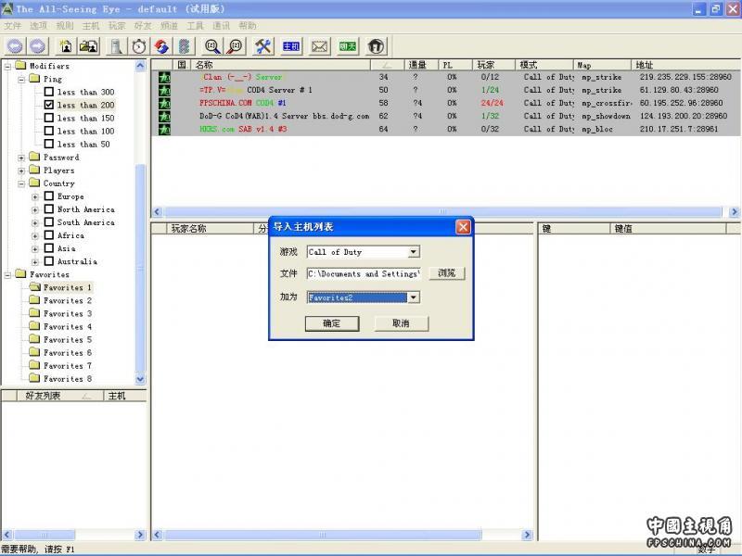742x556 pixels.
Task: Check the North America country checkbox
Action: coord(49,209)
